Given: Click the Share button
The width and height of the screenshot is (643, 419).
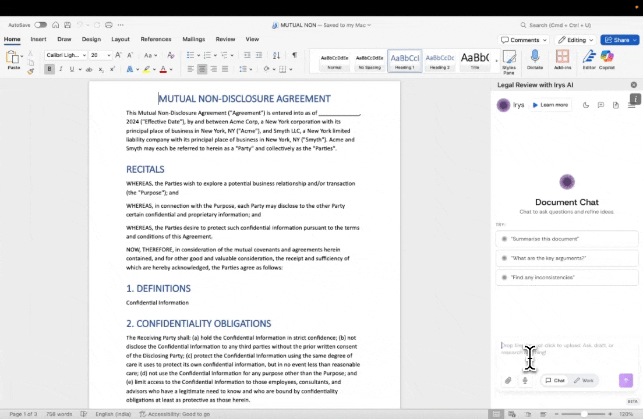Looking at the screenshot, I should (x=620, y=40).
